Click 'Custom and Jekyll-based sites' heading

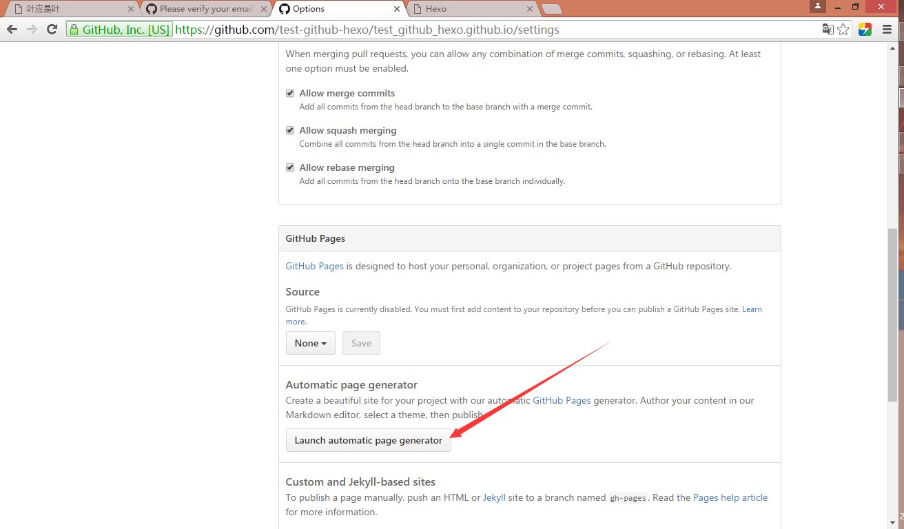pos(360,481)
